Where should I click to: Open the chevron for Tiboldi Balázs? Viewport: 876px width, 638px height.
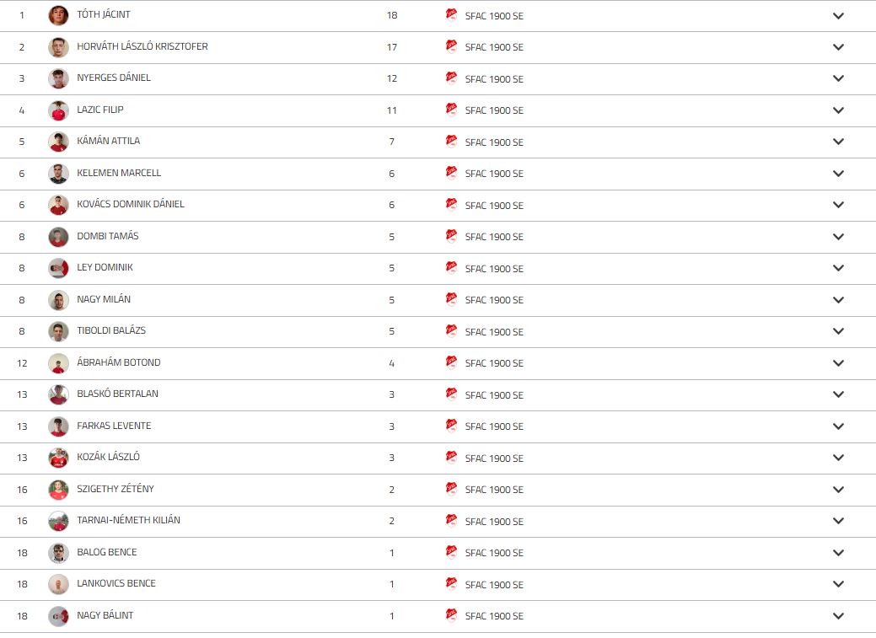click(838, 330)
